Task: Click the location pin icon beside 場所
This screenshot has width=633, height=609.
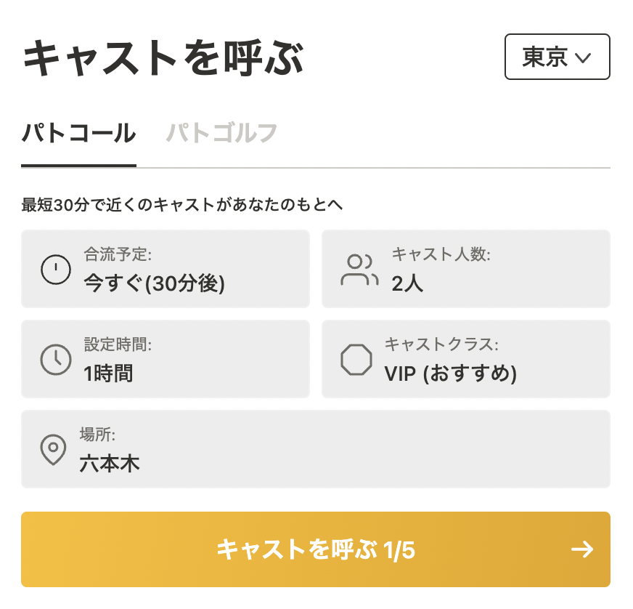Action: 53,449
